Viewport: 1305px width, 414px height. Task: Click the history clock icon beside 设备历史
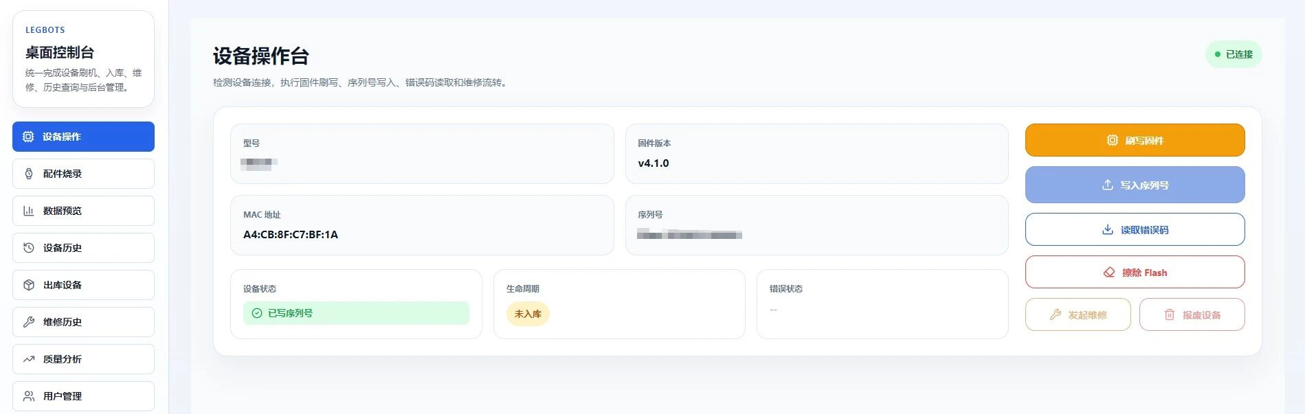coord(29,248)
